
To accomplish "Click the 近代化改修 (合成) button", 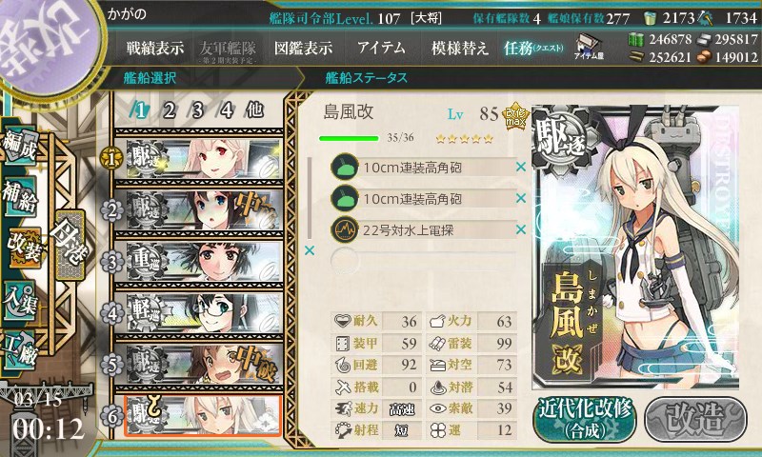I will click(585, 419).
